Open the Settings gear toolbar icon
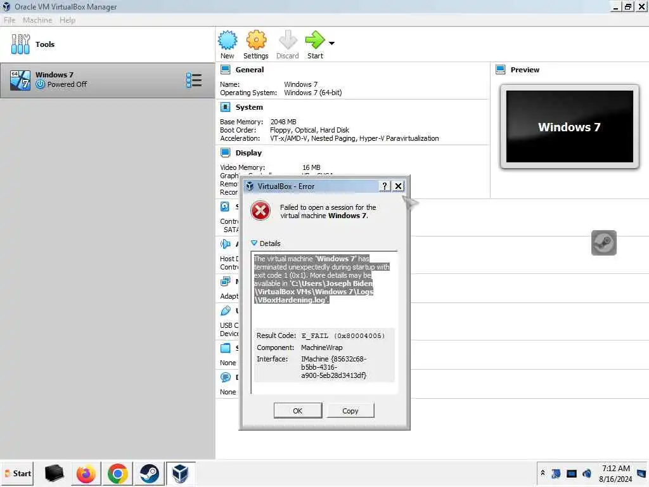 click(256, 40)
